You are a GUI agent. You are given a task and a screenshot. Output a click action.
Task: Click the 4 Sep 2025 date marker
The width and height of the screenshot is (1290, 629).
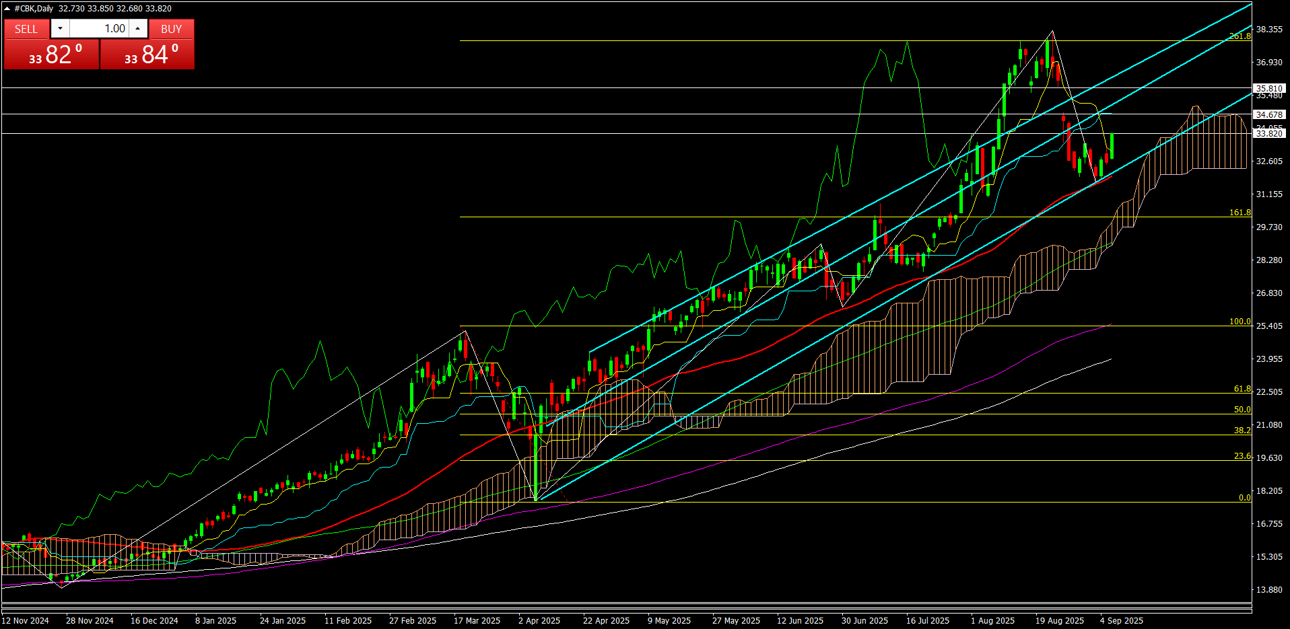pos(1121,620)
